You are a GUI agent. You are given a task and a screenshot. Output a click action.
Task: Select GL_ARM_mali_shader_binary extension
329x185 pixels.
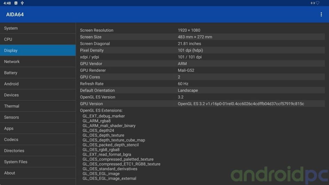click(x=109, y=126)
